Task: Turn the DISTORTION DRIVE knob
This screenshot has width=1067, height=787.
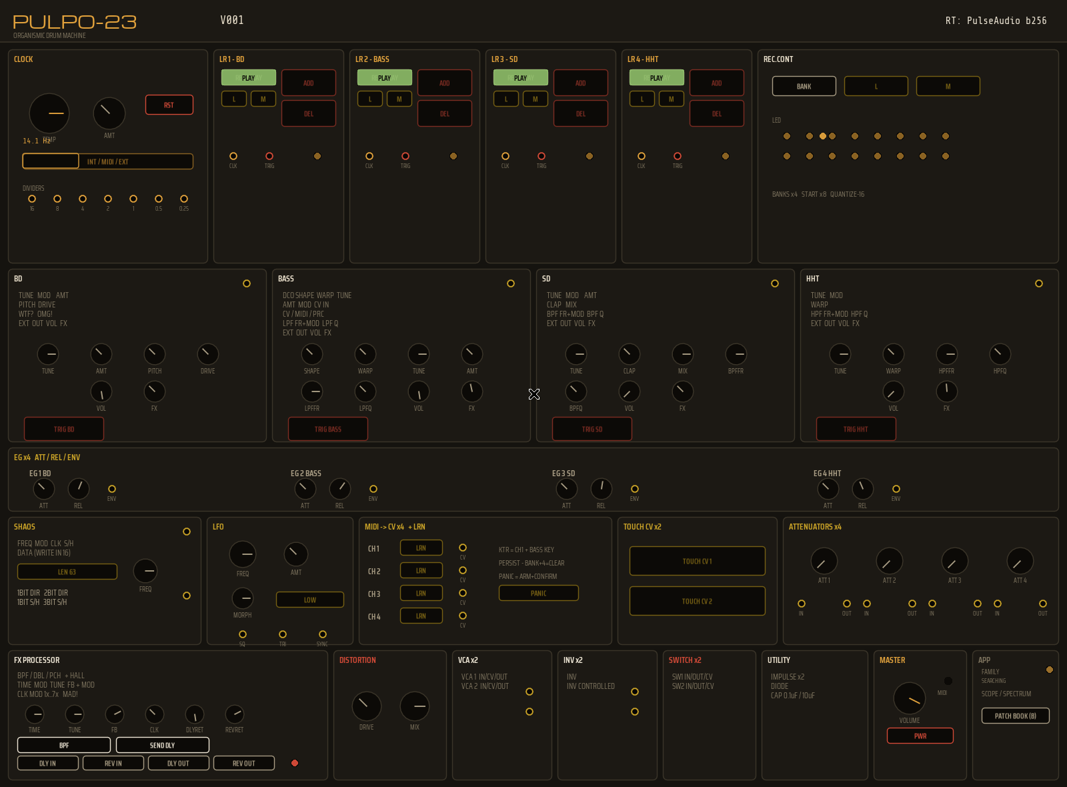Action: click(367, 706)
